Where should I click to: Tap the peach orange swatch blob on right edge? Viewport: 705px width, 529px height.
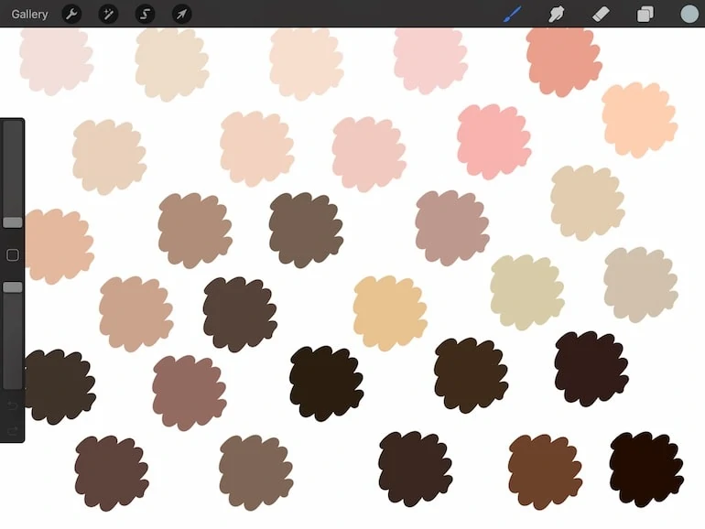pos(639,120)
